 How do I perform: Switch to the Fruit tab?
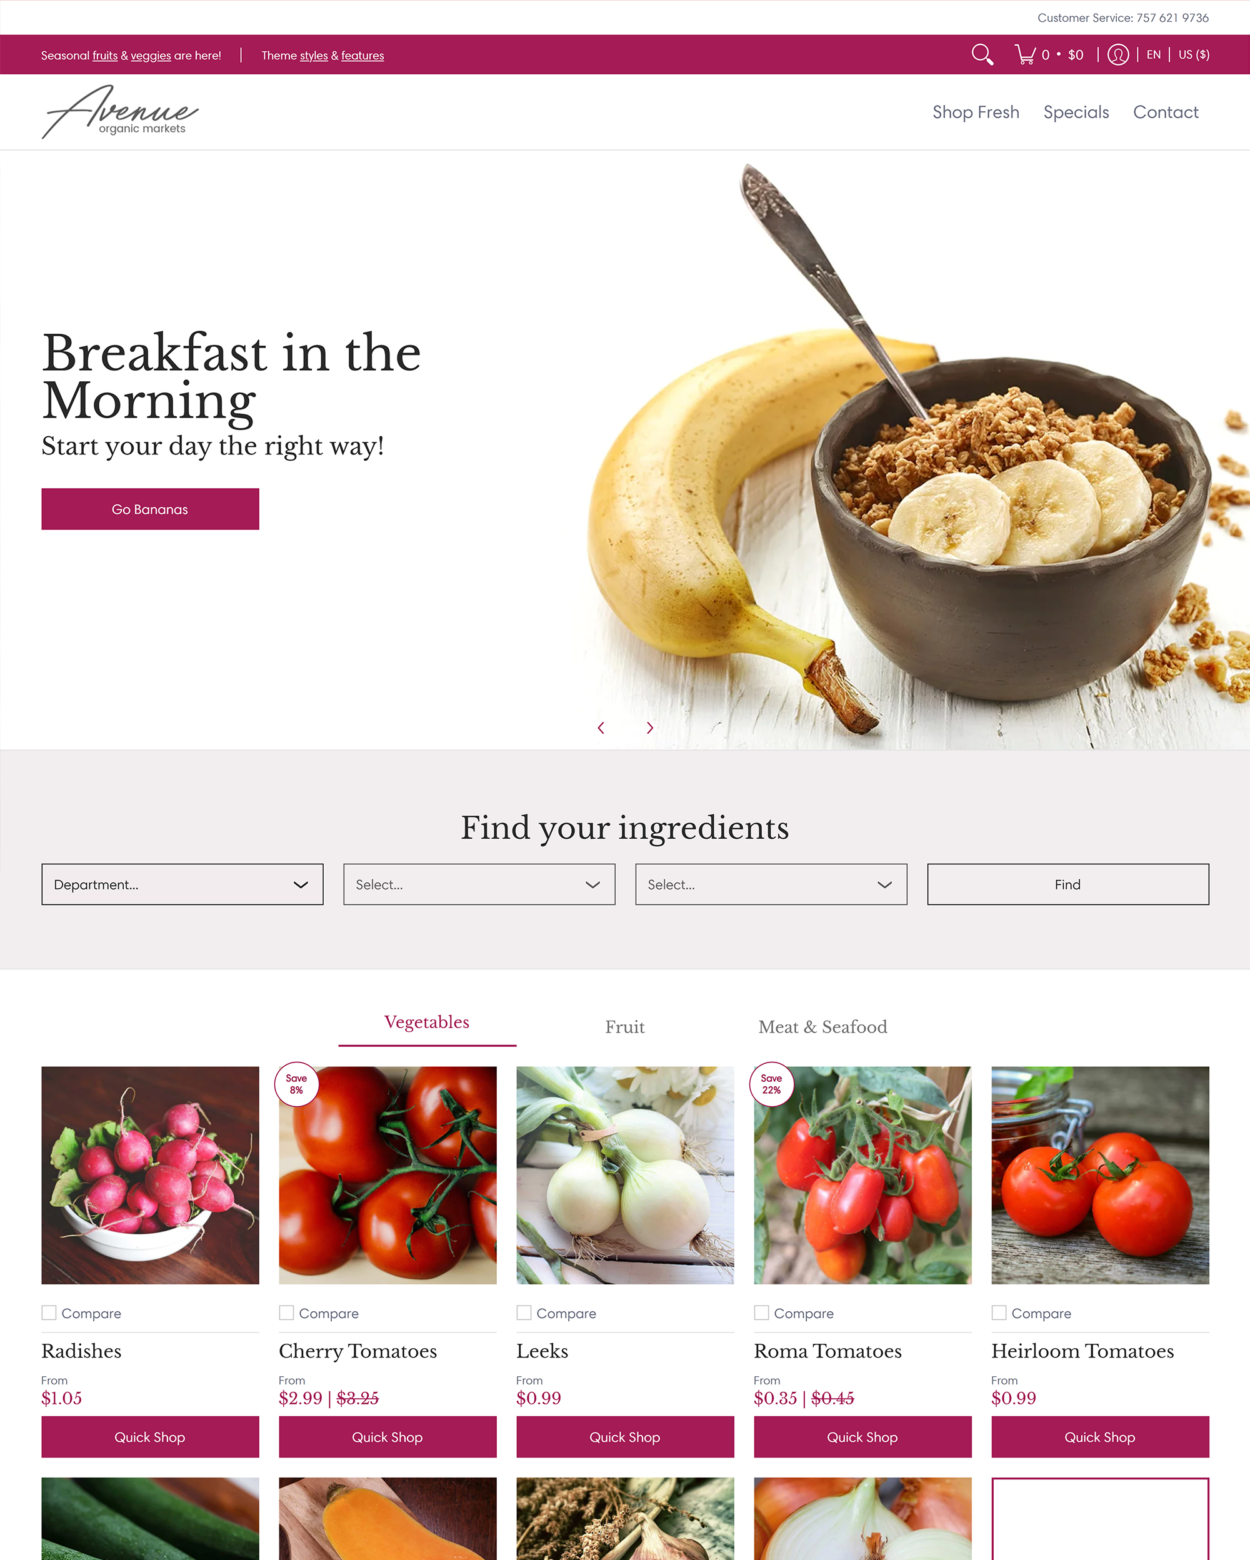(x=624, y=1026)
